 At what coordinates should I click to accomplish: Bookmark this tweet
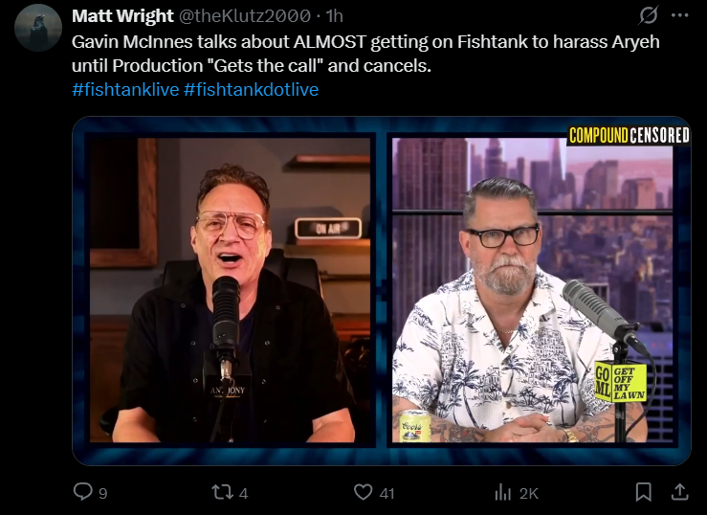click(643, 492)
